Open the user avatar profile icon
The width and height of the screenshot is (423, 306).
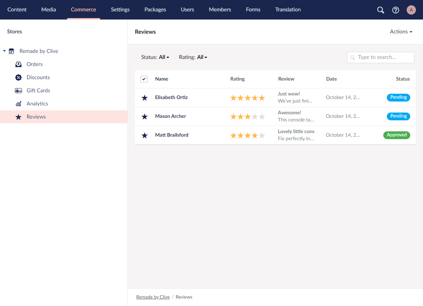coord(411,10)
